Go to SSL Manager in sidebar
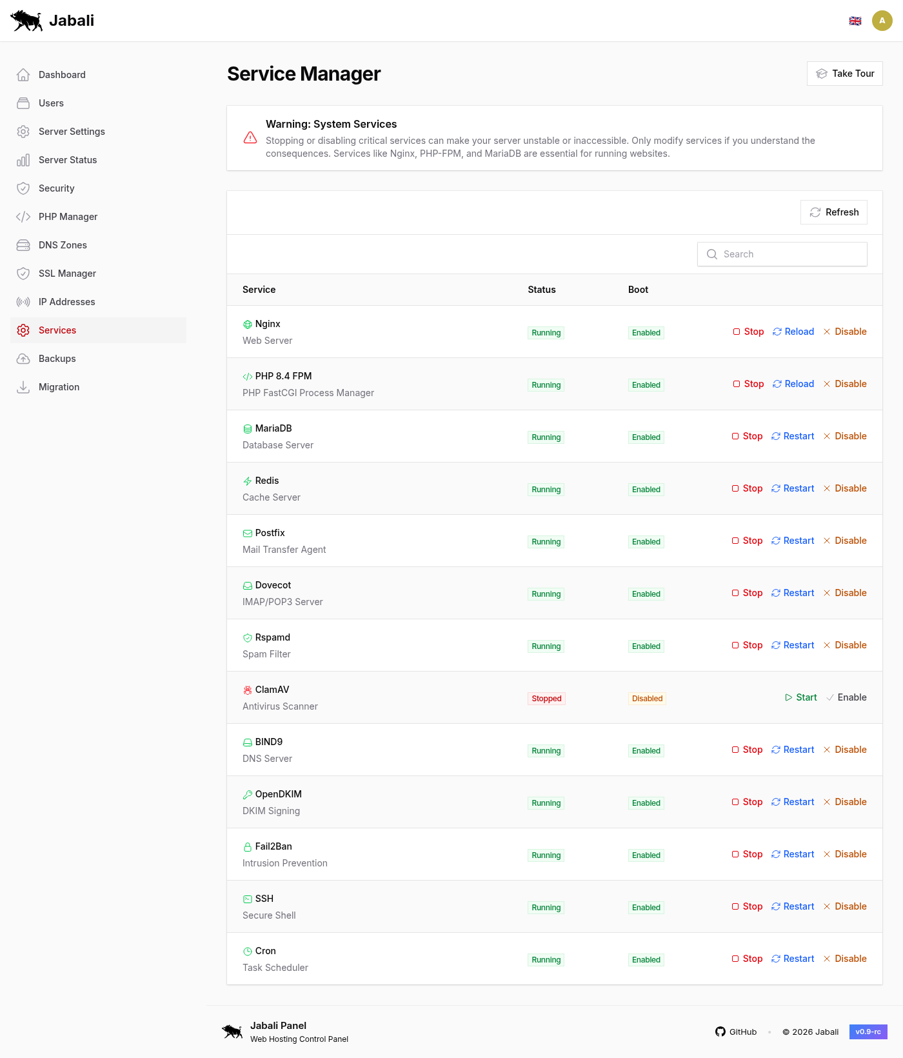 pos(67,274)
